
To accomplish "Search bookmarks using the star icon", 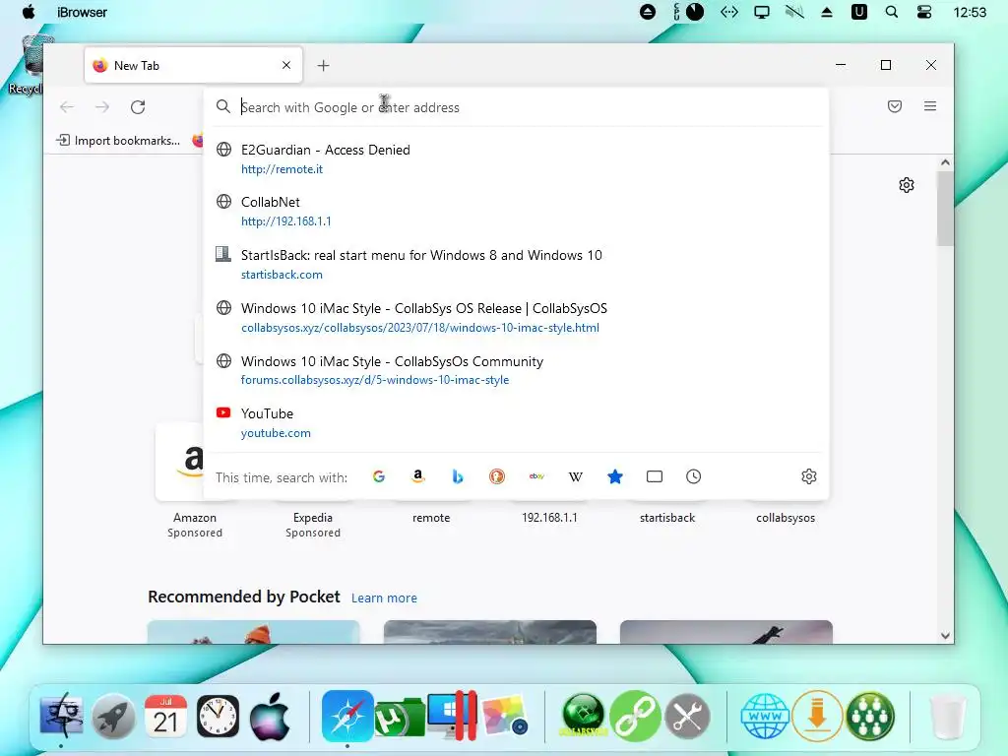I will pyautogui.click(x=615, y=476).
